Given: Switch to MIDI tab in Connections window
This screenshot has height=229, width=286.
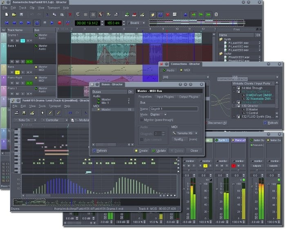Looking at the screenshot, I should click(185, 70).
